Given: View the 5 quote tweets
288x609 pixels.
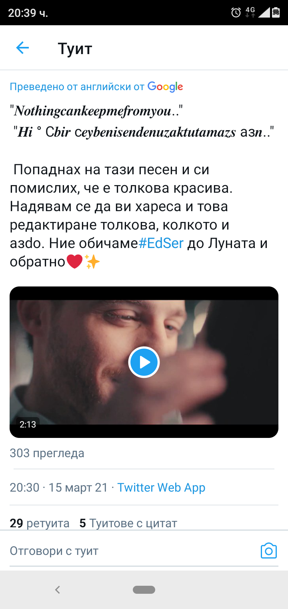Looking at the screenshot, I should pyautogui.click(x=128, y=523).
